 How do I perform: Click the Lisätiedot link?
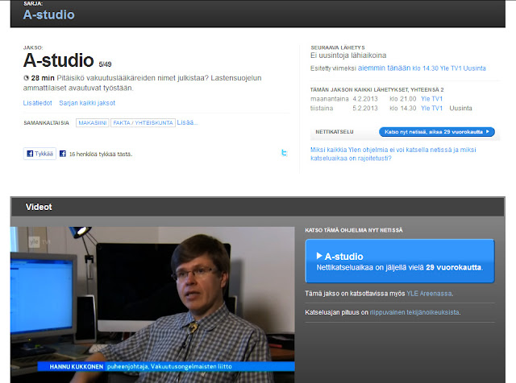tap(38, 103)
